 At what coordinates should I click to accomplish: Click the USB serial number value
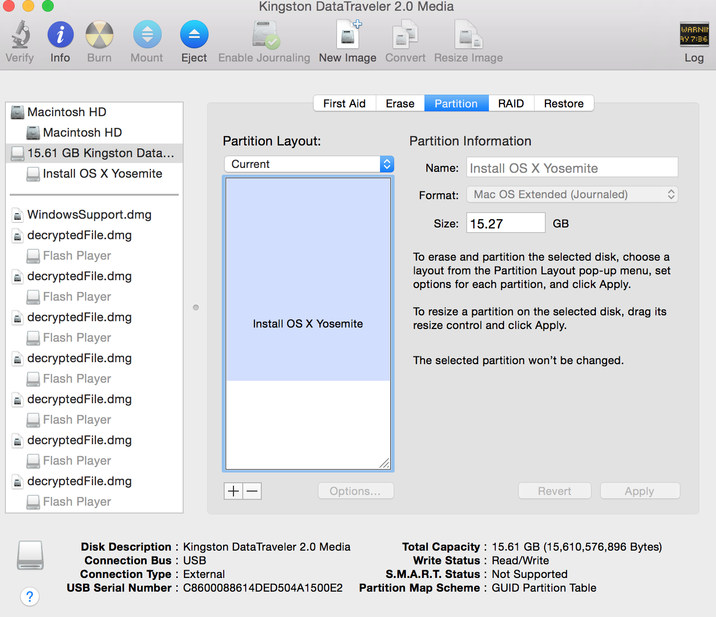tap(263, 588)
